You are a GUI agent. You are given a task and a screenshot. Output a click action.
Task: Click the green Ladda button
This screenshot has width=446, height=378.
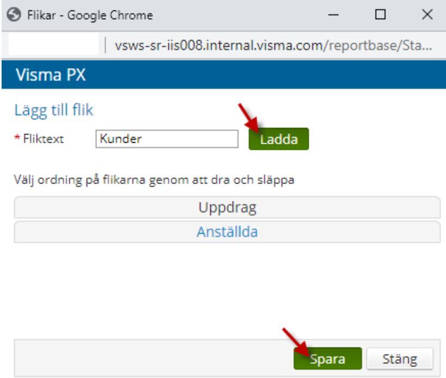pyautogui.click(x=278, y=139)
